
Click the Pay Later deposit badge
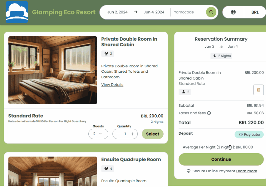tap(249, 134)
